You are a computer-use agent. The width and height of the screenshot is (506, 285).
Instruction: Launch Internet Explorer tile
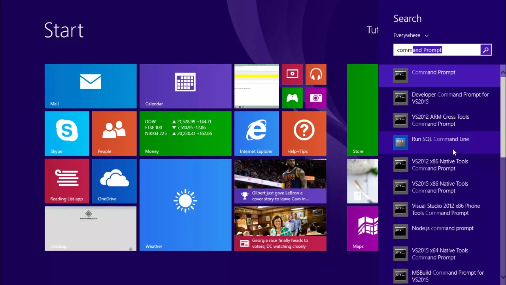[257, 133]
